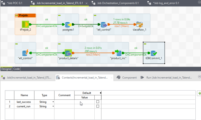Open the Run job view tab
The width and height of the screenshot is (201, 120).
166,78
